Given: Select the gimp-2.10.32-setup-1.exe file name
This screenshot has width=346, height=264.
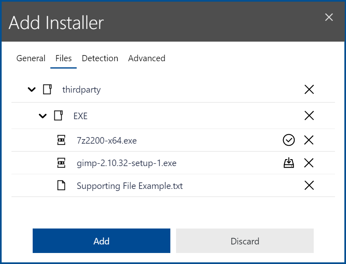Looking at the screenshot, I should 127,163.
